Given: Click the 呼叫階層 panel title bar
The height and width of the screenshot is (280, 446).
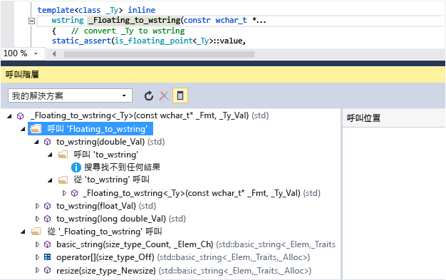Looking at the screenshot, I should tap(223, 75).
